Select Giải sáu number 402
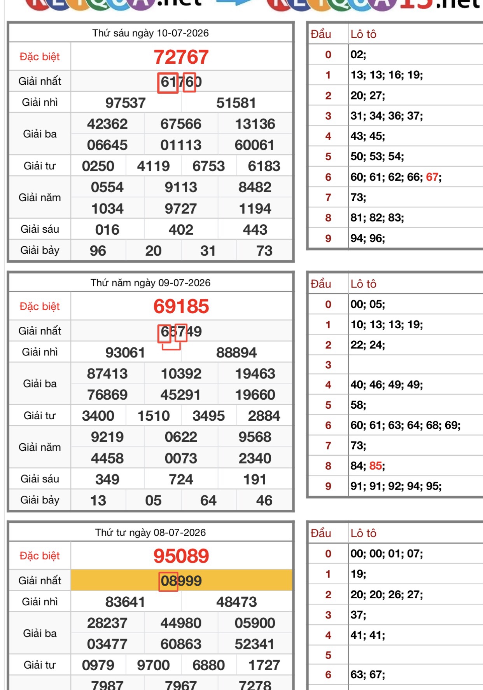Viewport: 483px width, 690px height. coord(181,230)
